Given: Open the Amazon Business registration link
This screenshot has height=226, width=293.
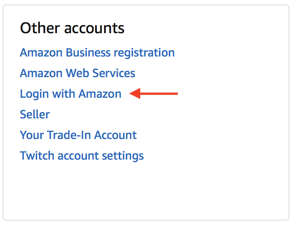Looking at the screenshot, I should click(x=97, y=53).
